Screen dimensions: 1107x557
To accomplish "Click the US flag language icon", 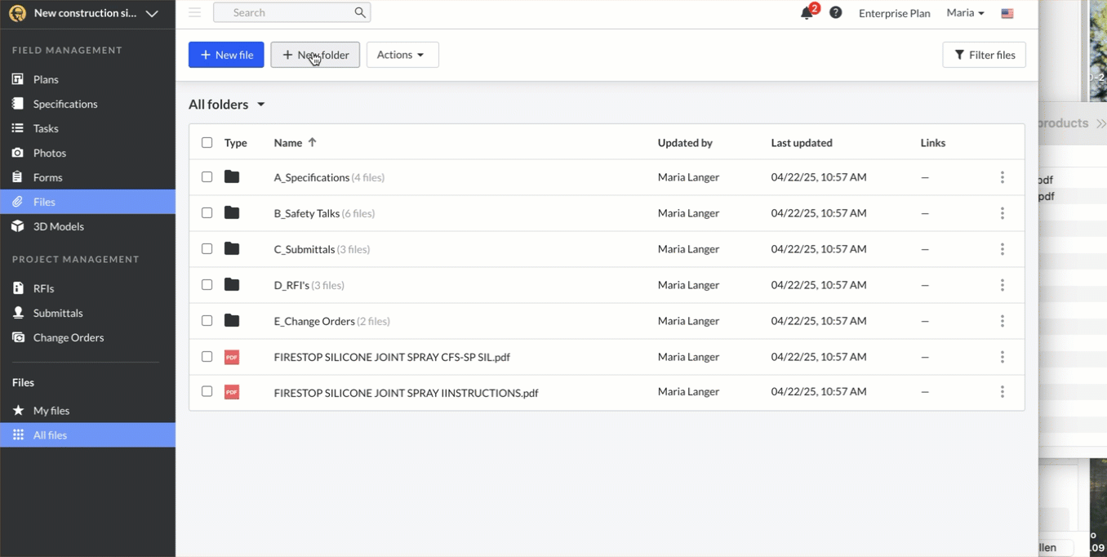I will point(1007,13).
